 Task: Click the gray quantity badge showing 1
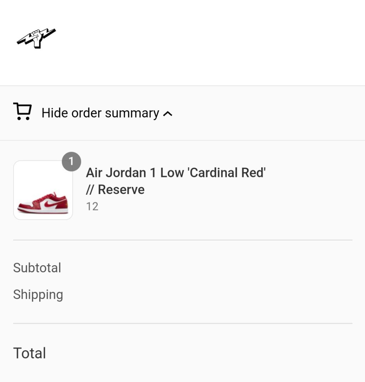tap(71, 162)
